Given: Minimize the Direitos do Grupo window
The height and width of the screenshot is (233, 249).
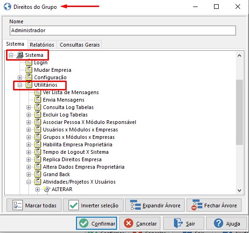Looking at the screenshot, I should pos(195,7).
